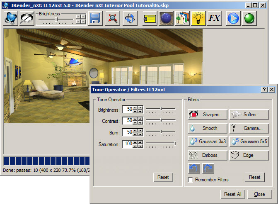Click the magnifier zoom icon in toolbar
The height and width of the screenshot is (205, 278).
[x=112, y=19]
